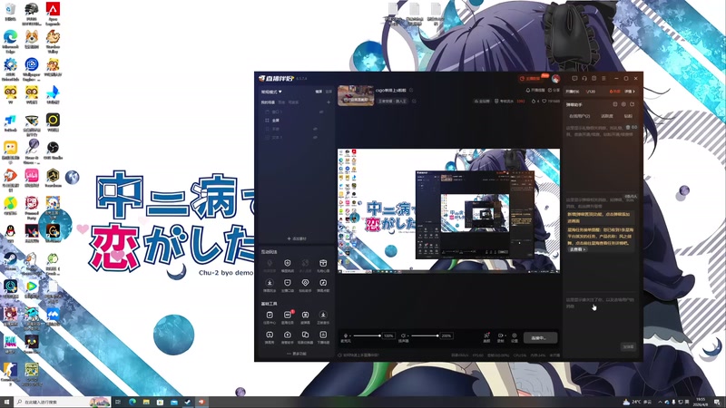Select the Steam desktop icon
Screen dimensions: 726x408
10,262
